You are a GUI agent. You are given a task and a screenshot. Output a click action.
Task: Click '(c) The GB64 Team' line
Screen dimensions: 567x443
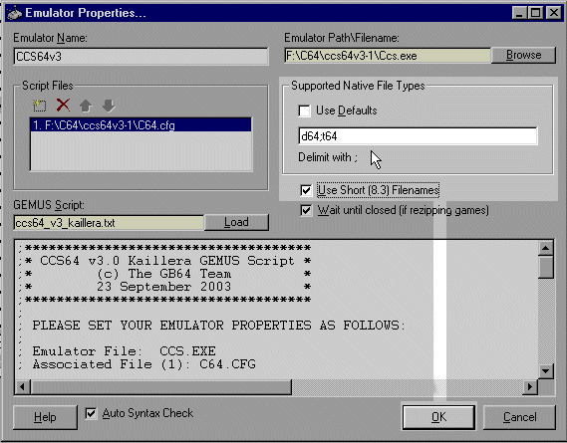point(163,274)
